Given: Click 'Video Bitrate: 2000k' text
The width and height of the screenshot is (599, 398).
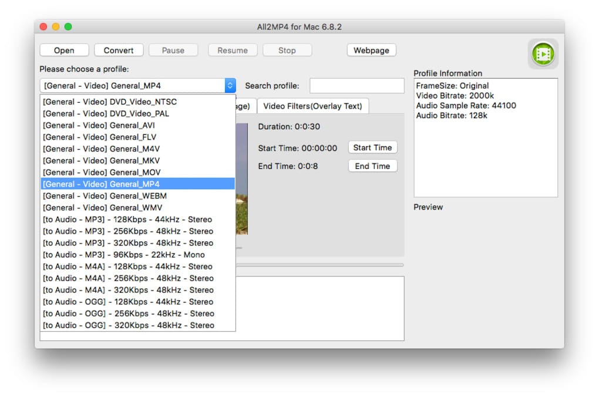Looking at the screenshot, I should [455, 96].
